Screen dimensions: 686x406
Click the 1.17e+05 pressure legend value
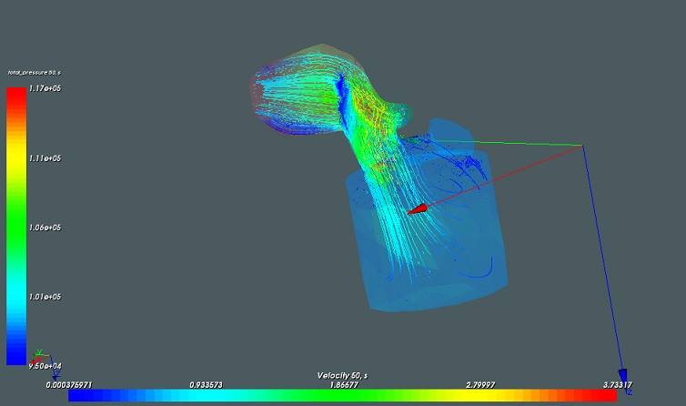click(45, 88)
